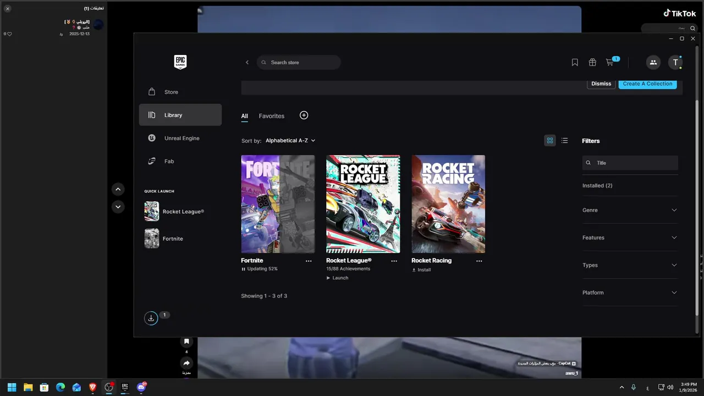The height and width of the screenshot is (396, 704).
Task: Open Rocket League more options menu
Action: pyautogui.click(x=394, y=261)
